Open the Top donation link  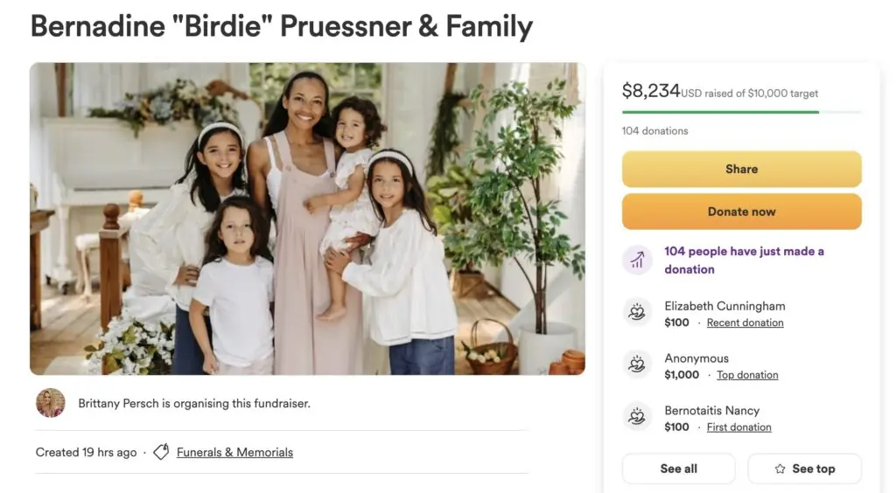[x=747, y=375]
